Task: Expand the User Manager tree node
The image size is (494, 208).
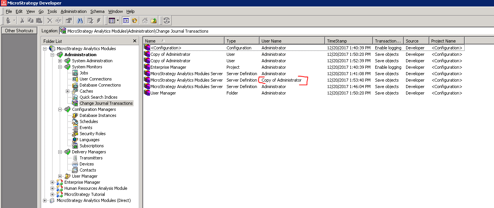Action: [60, 176]
